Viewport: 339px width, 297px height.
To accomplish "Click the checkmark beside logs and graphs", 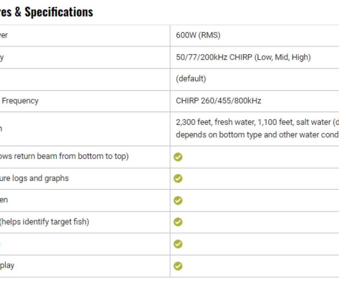I will point(178,179).
